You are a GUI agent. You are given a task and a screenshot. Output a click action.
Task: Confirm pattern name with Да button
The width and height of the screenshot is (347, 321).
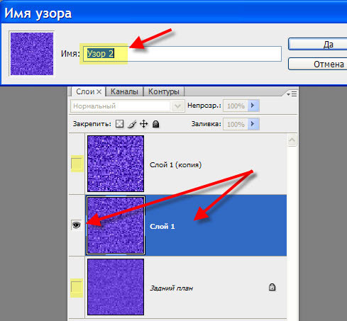(x=317, y=44)
